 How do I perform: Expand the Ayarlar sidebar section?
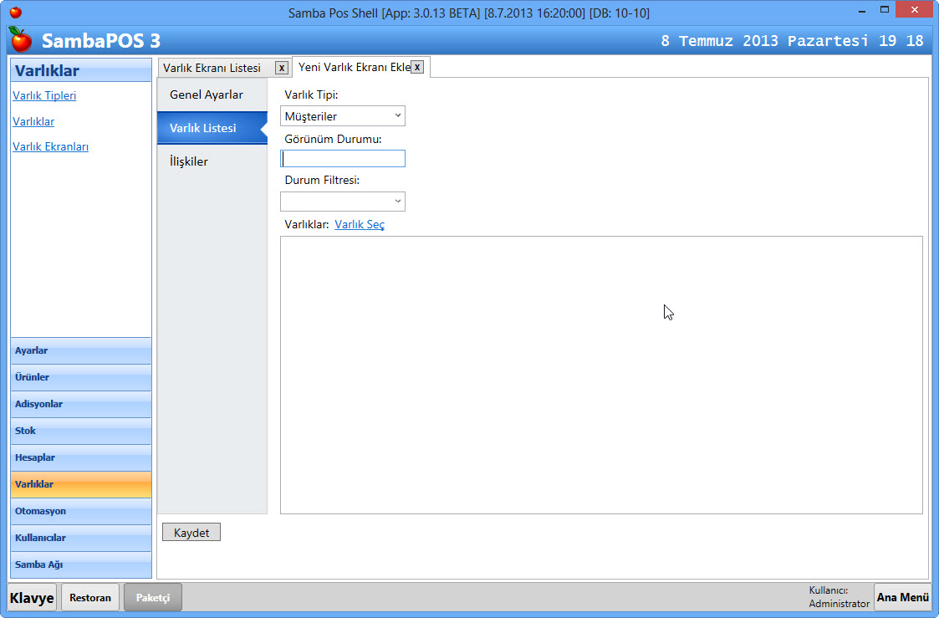(x=81, y=350)
